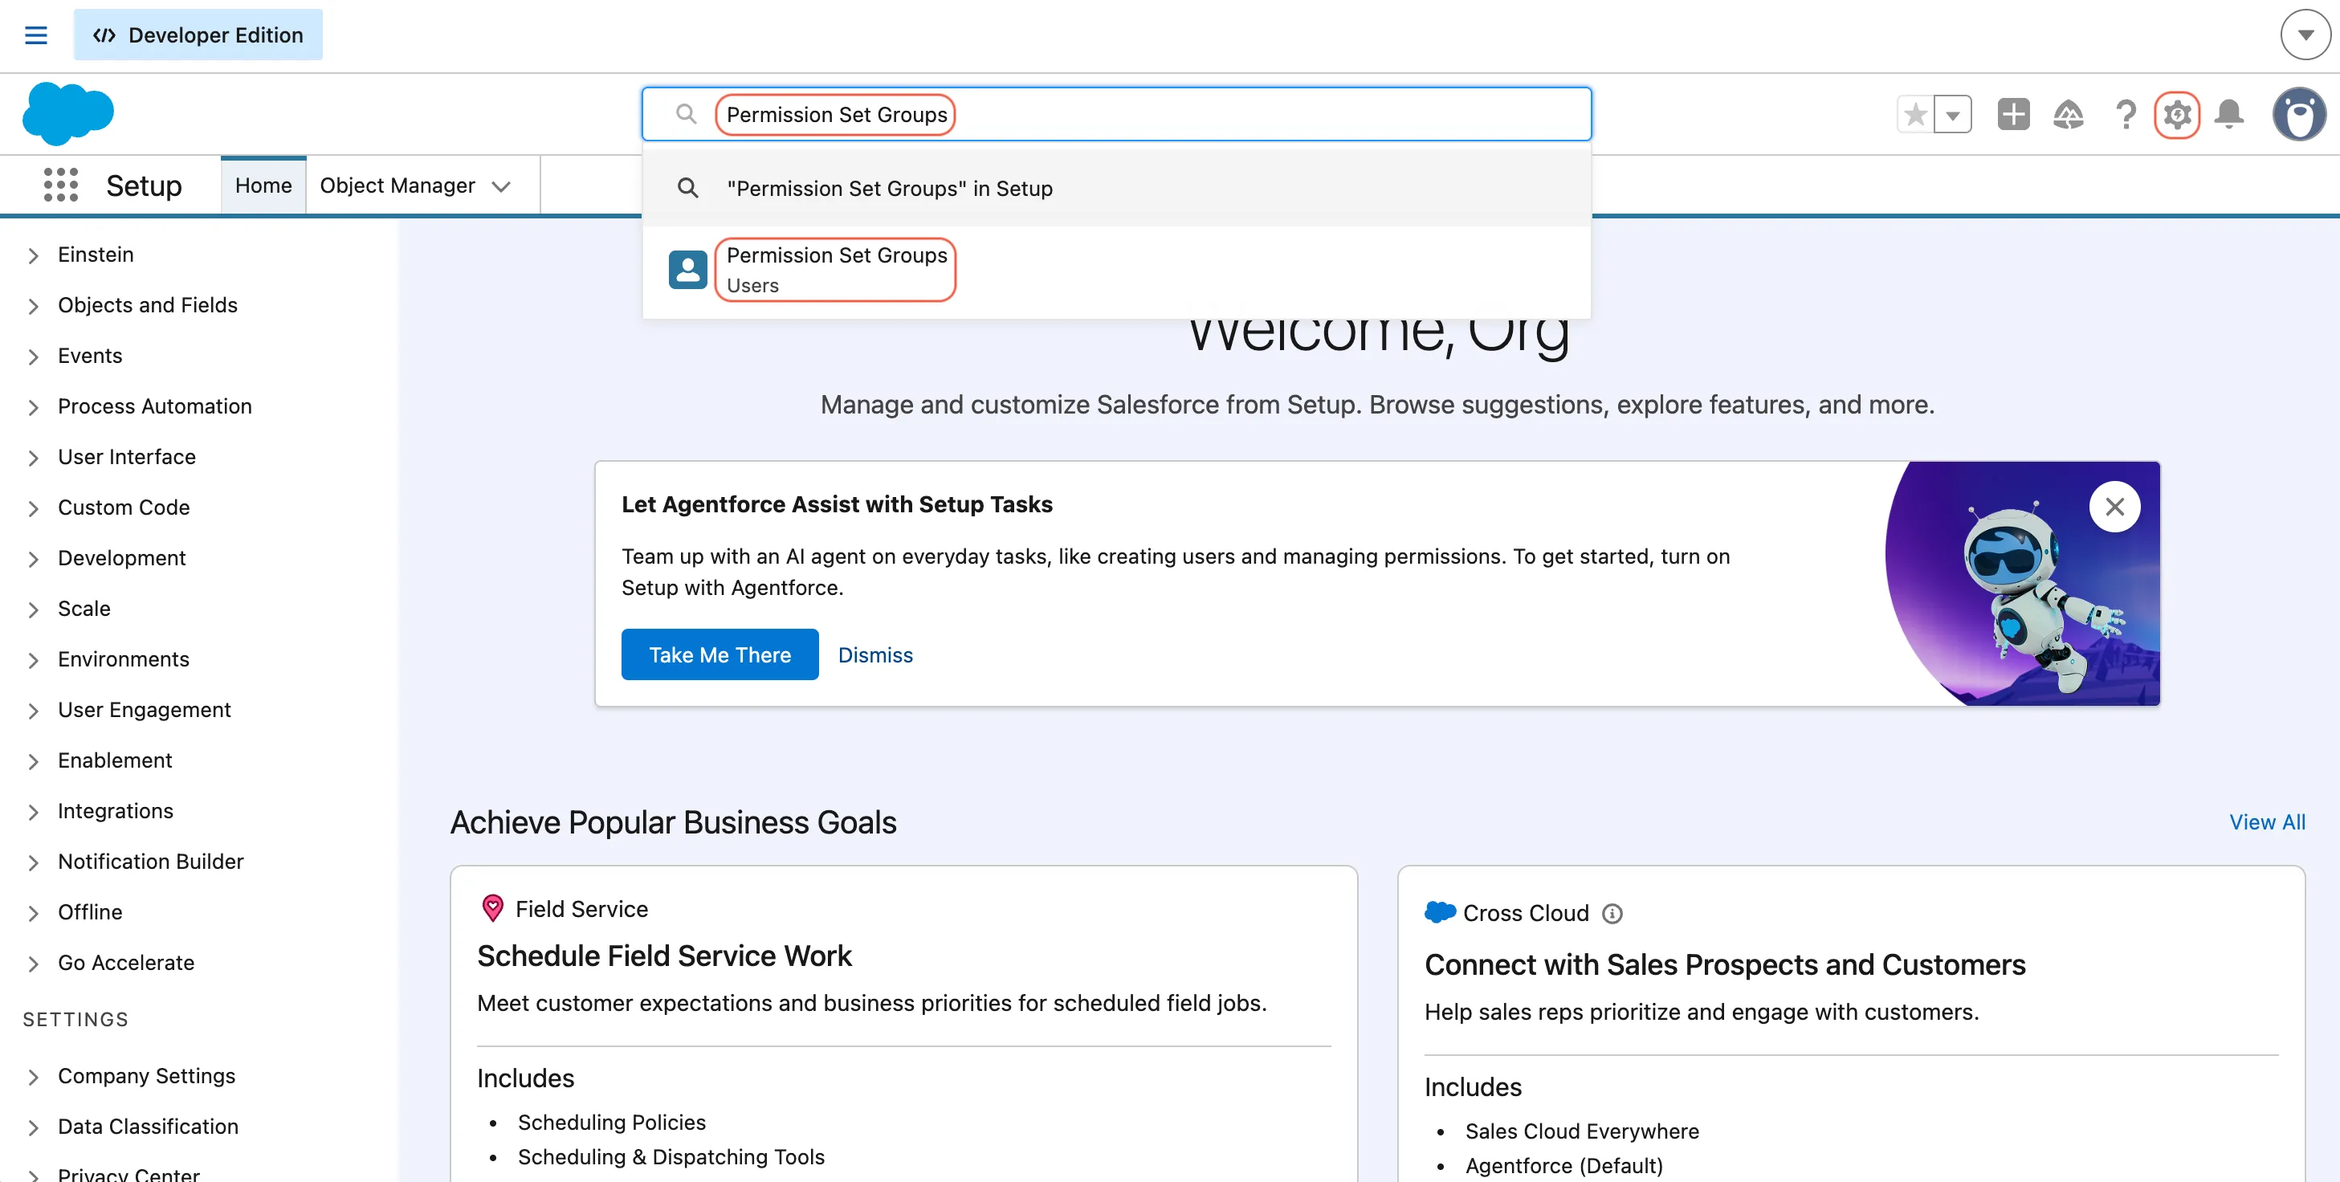Image resolution: width=2340 pixels, height=1182 pixels.
Task: Expand the Einstein tree node
Action: coord(34,255)
